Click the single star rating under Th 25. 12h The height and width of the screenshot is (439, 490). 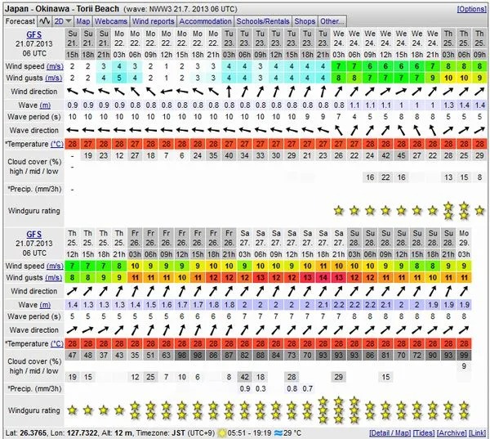tap(72, 410)
